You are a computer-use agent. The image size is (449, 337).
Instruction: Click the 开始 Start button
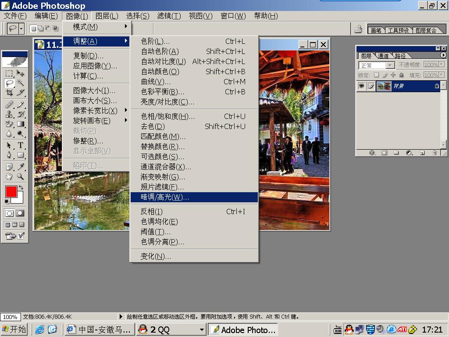(x=14, y=329)
